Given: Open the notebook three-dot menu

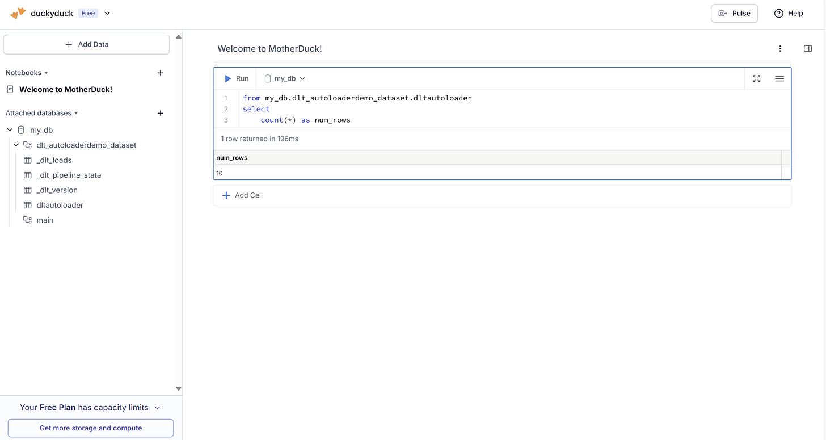Looking at the screenshot, I should [780, 49].
